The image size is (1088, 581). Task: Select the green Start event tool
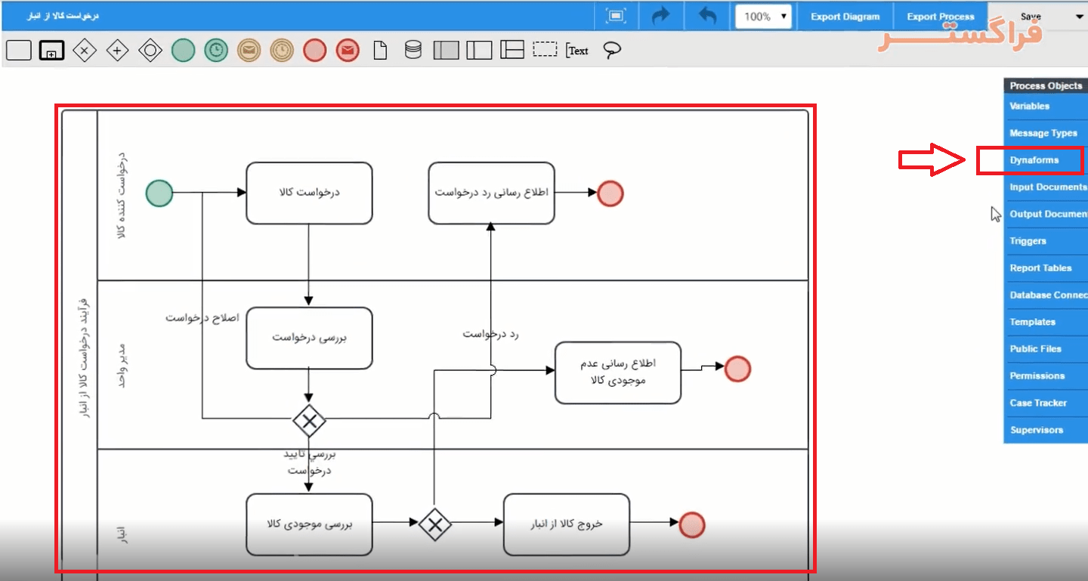(x=184, y=51)
